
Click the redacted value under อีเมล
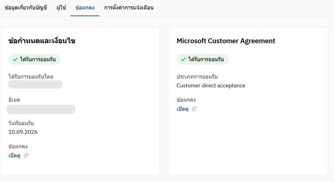click(41, 109)
